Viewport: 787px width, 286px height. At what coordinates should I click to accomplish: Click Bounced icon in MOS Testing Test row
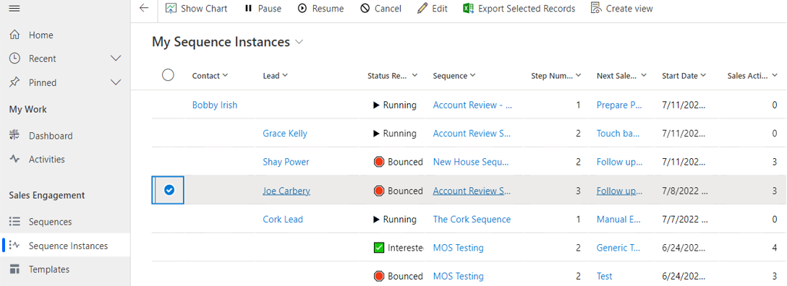pos(379,276)
